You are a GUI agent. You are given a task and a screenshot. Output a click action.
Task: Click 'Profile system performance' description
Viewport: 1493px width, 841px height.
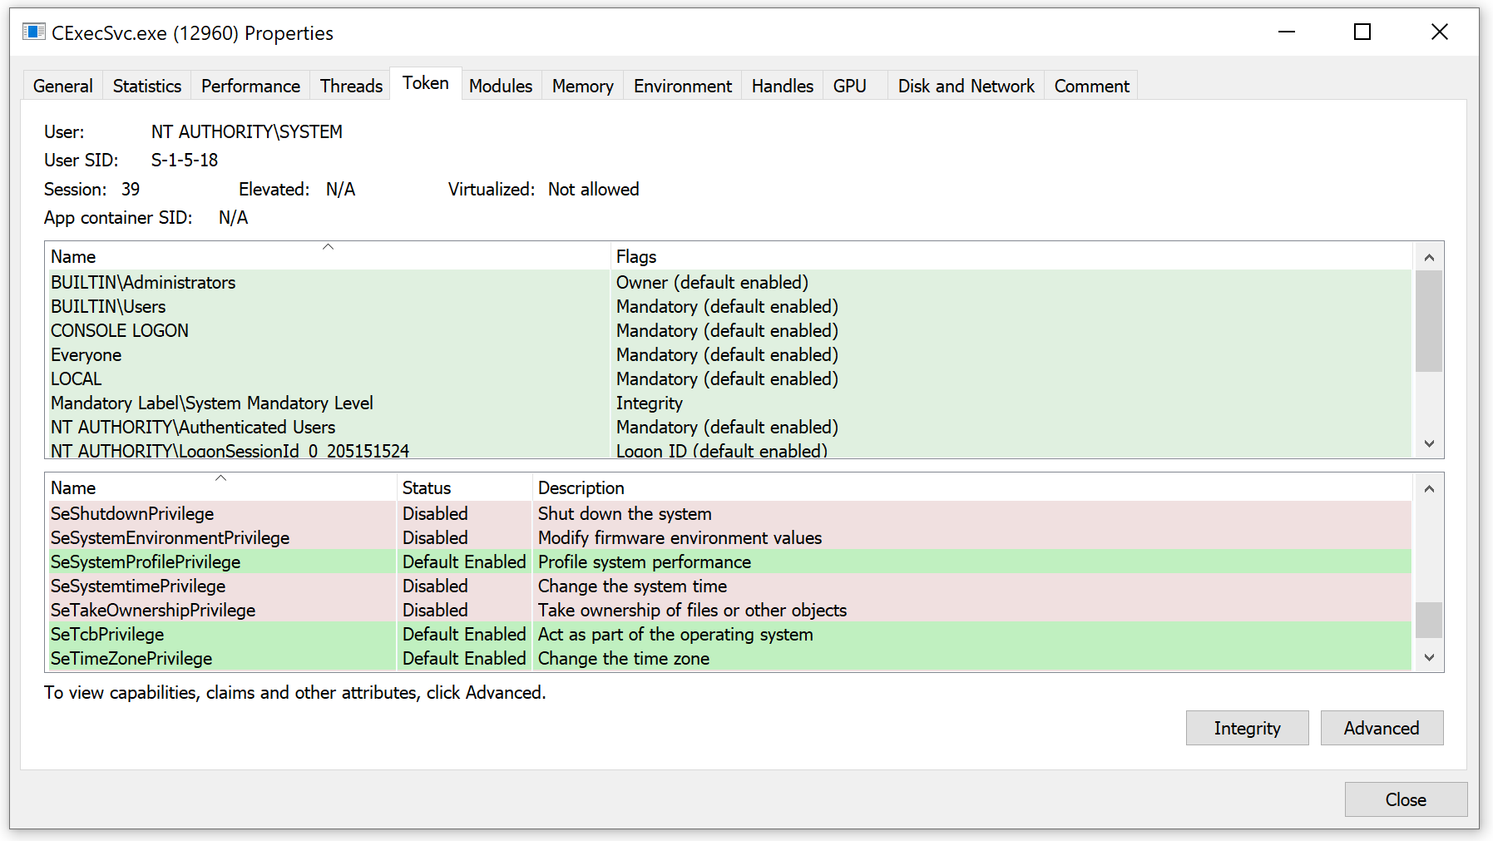tap(645, 561)
